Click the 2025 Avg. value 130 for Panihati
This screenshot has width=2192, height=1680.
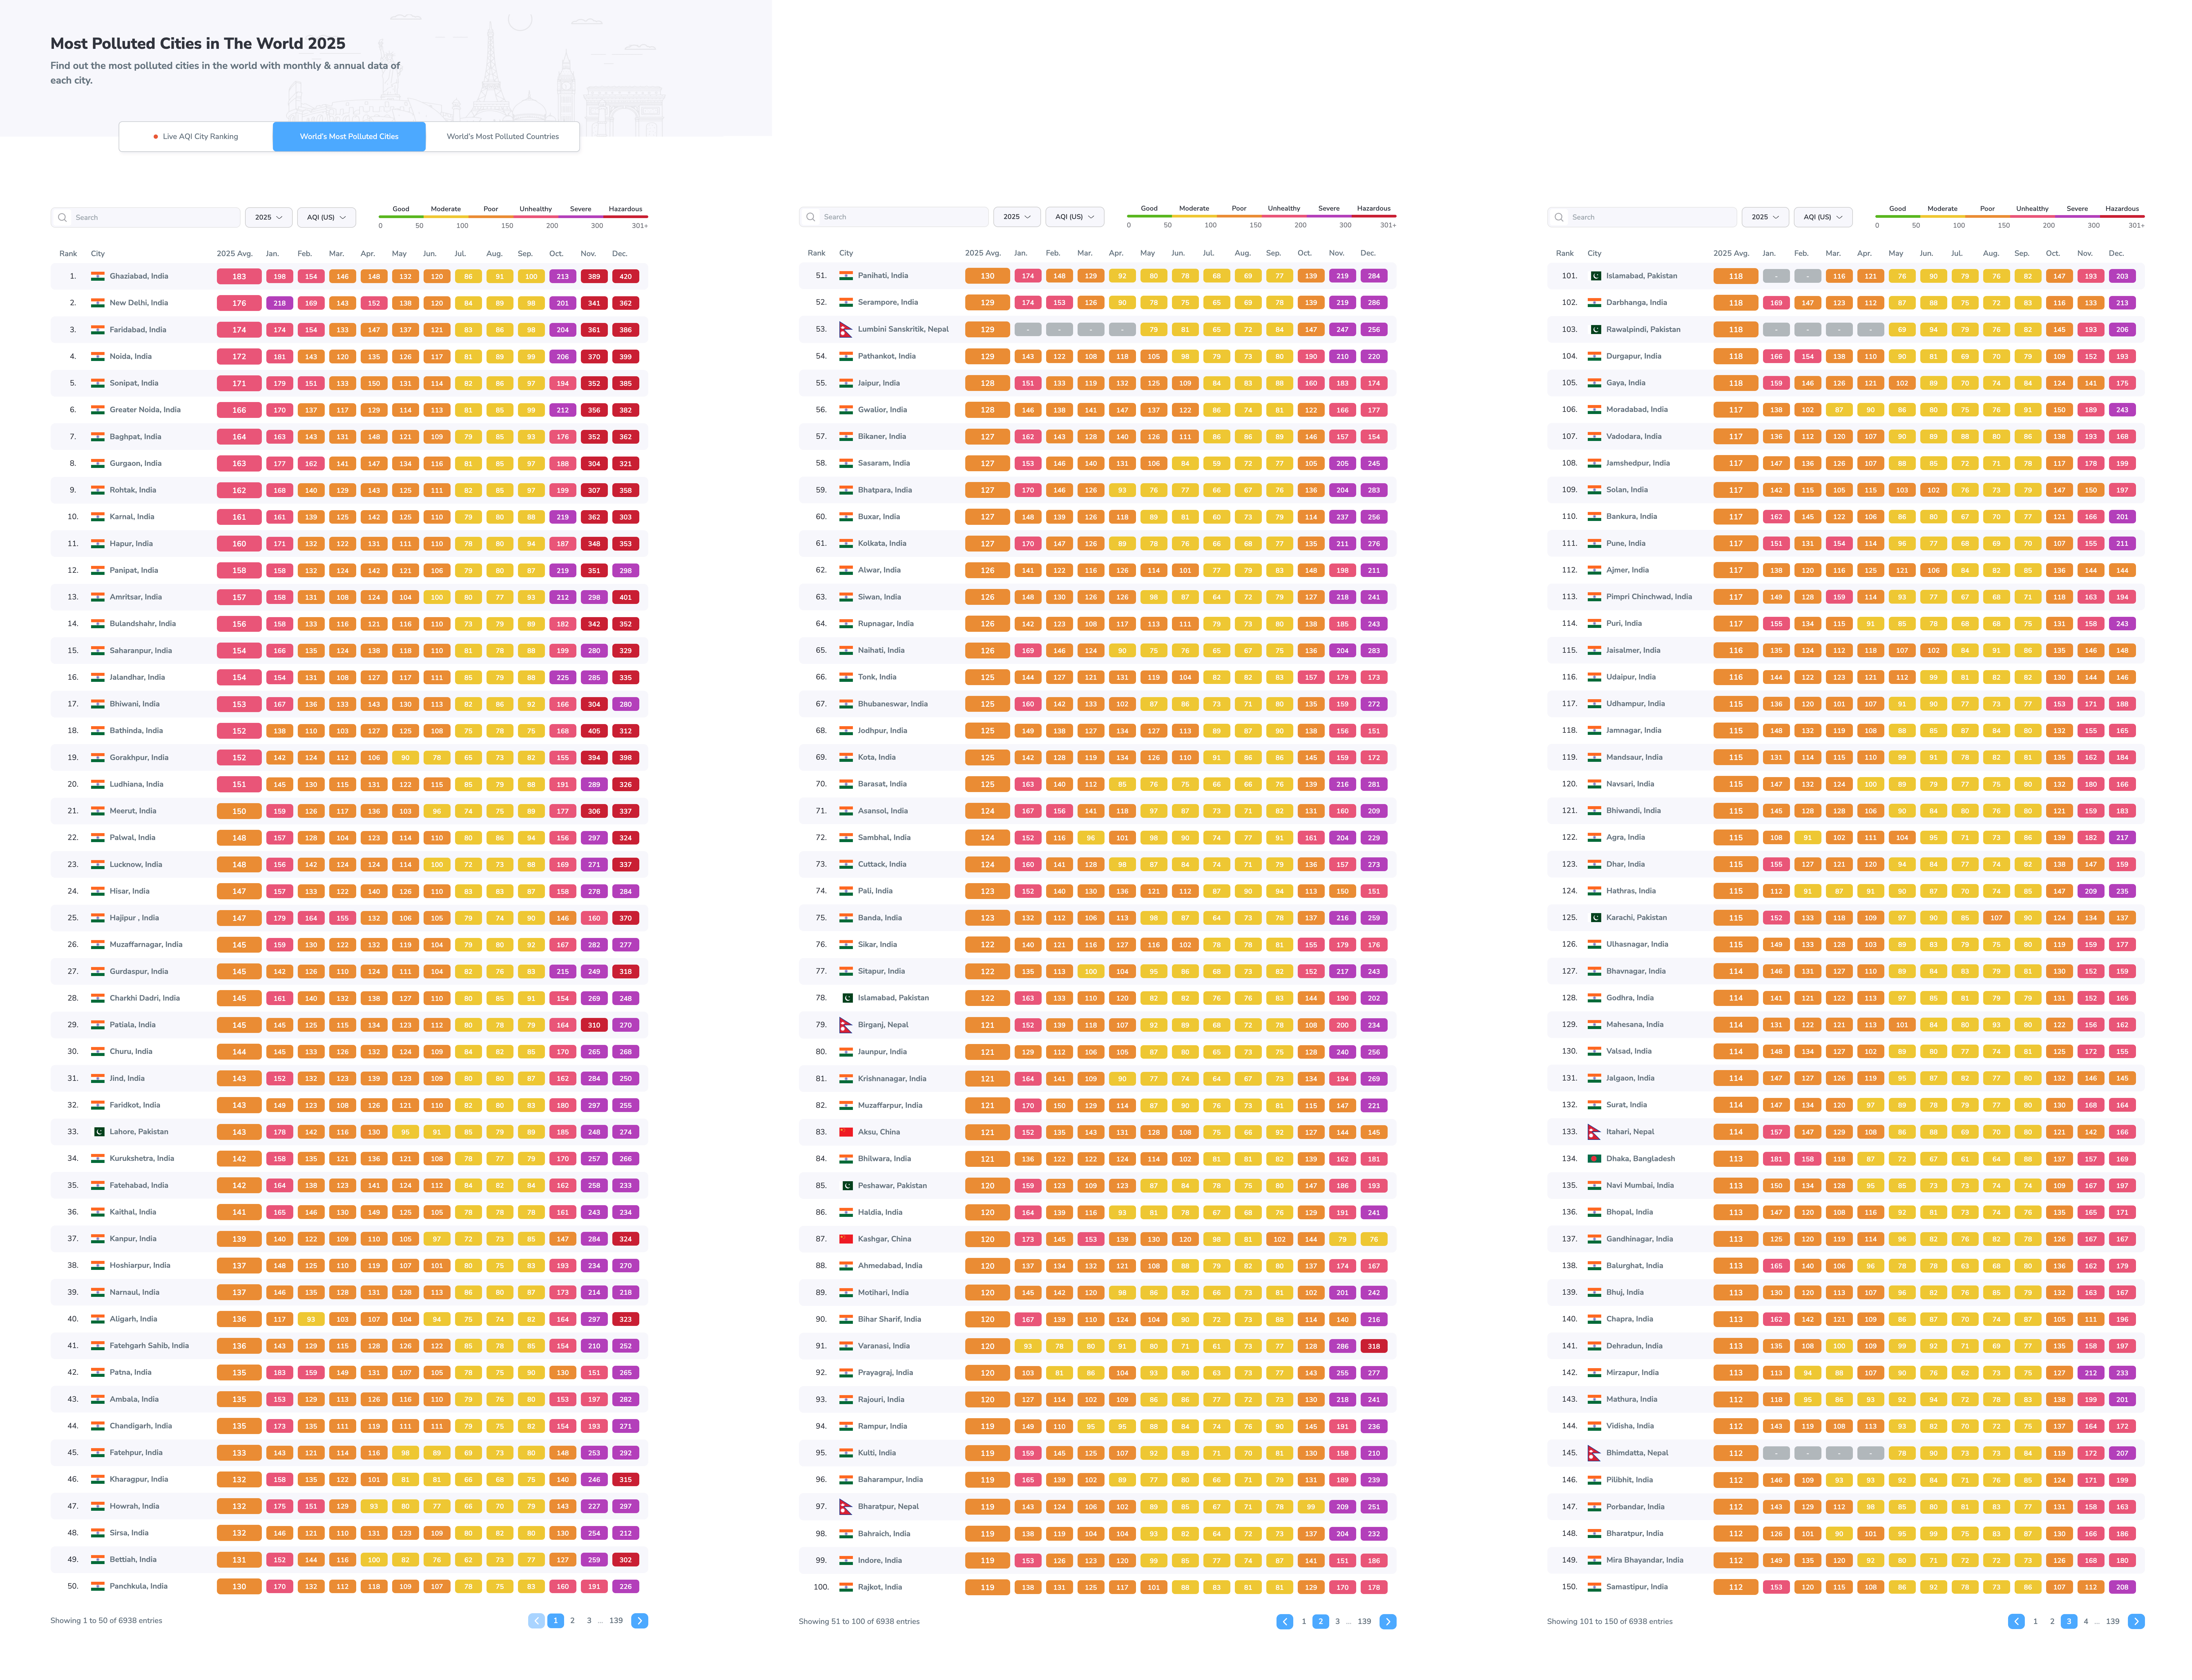[987, 276]
